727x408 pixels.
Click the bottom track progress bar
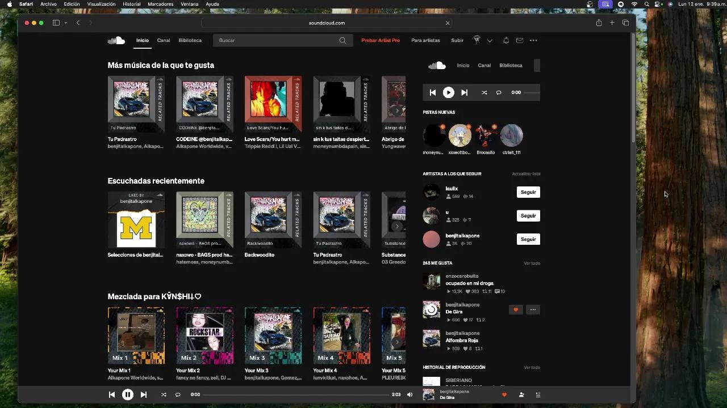[x=295, y=395]
